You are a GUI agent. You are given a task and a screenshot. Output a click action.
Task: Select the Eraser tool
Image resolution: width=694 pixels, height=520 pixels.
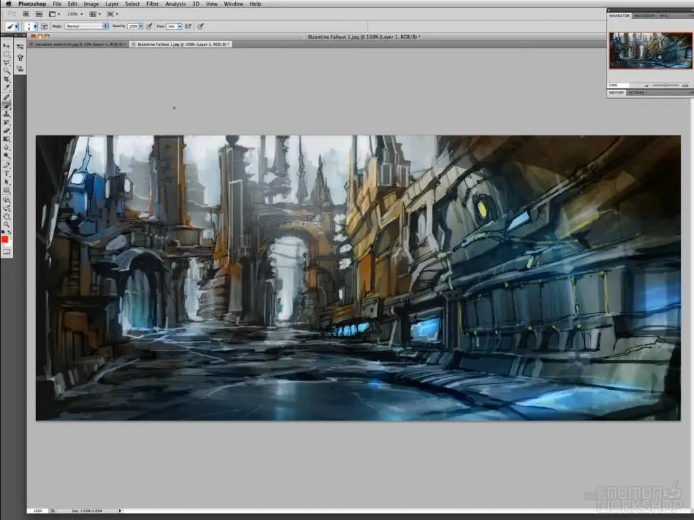[x=7, y=131]
